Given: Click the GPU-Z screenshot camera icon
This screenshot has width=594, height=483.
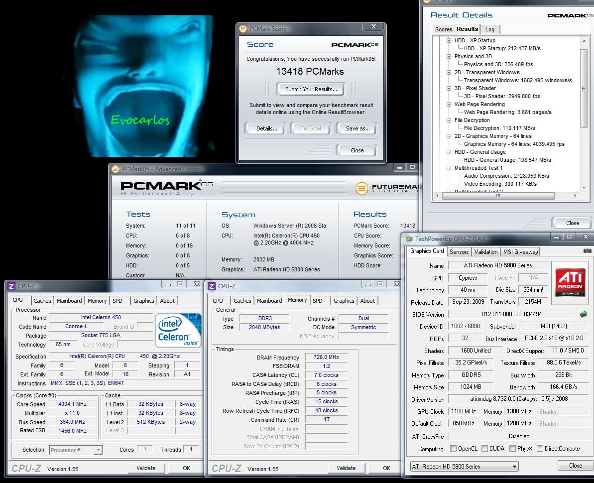Looking at the screenshot, I should tap(587, 251).
